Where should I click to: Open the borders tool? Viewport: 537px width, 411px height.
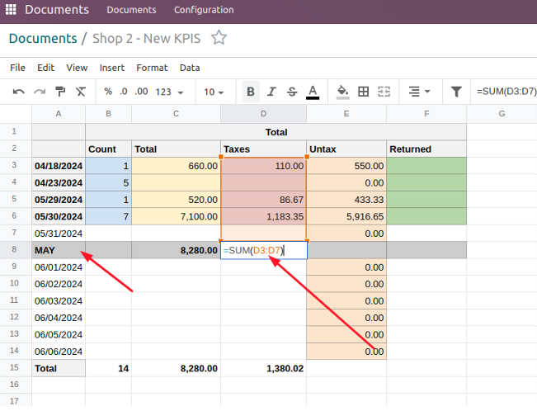(x=364, y=92)
